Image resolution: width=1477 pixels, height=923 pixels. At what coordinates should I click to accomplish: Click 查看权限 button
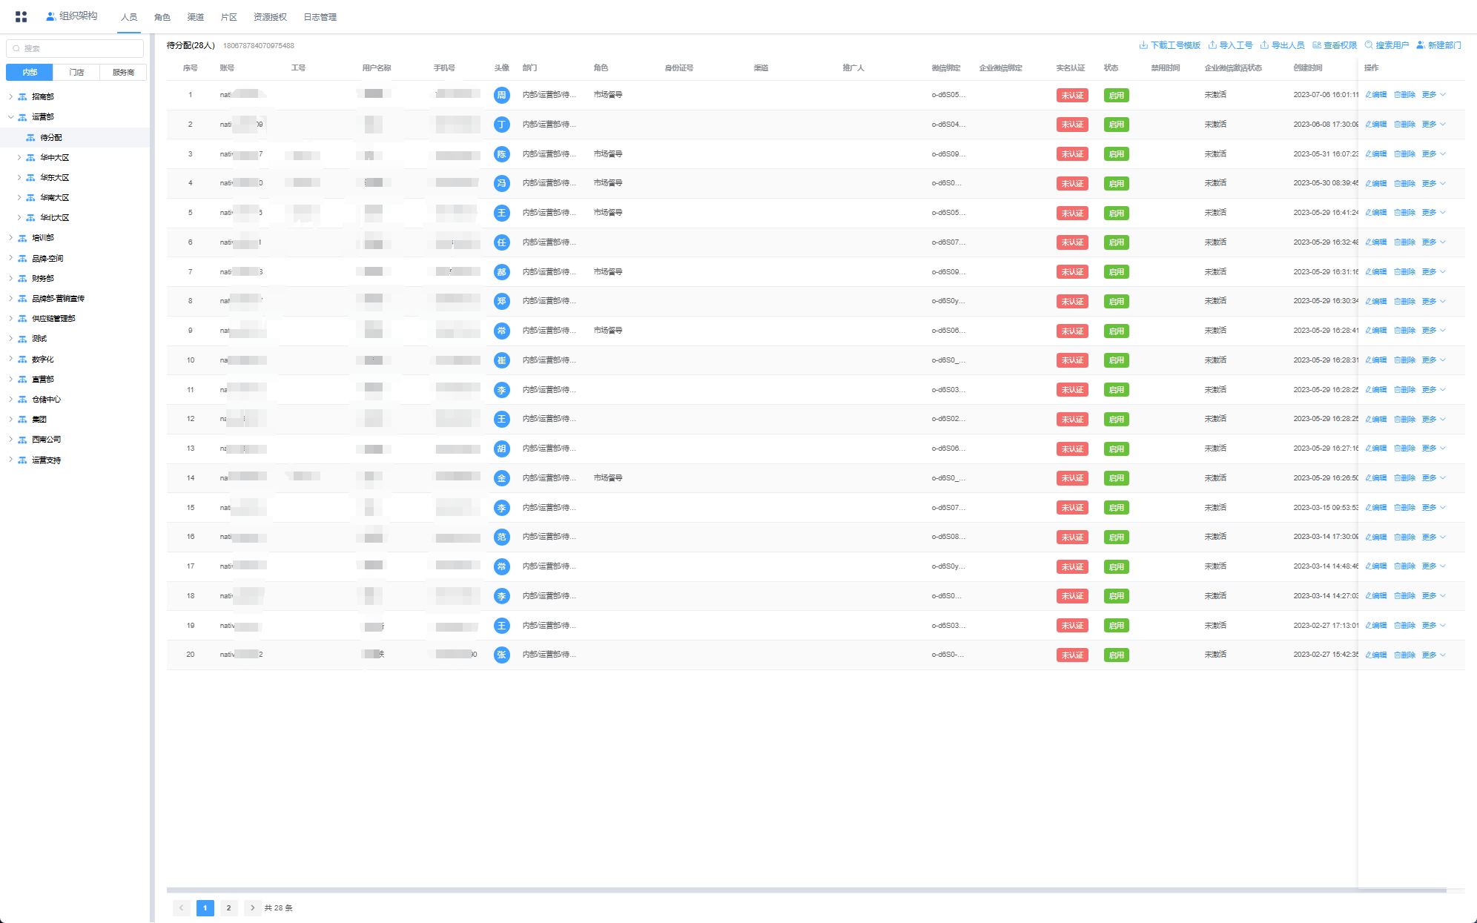[x=1335, y=45]
